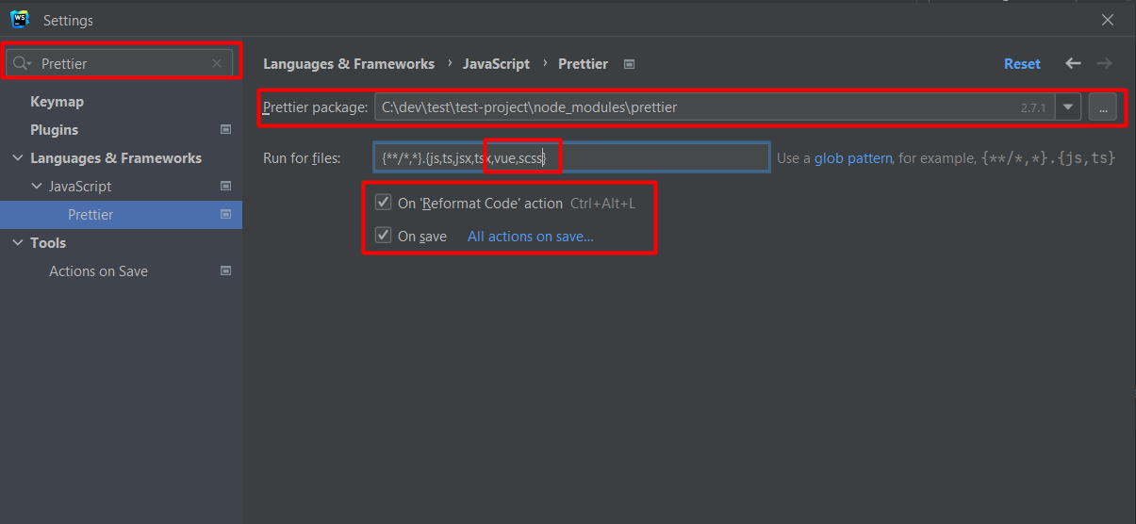The width and height of the screenshot is (1136, 524).
Task: Browse for Prettier package with ellipsis button
Action: point(1102,107)
